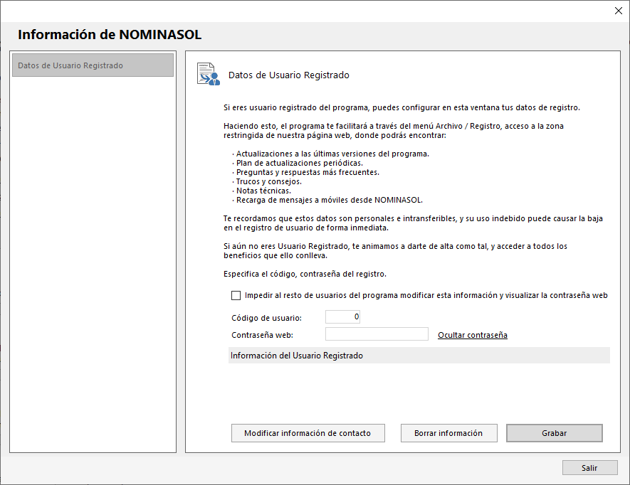Image resolution: width=630 pixels, height=485 pixels.
Task: Click the Ocultar contraseña link
Action: [473, 335]
